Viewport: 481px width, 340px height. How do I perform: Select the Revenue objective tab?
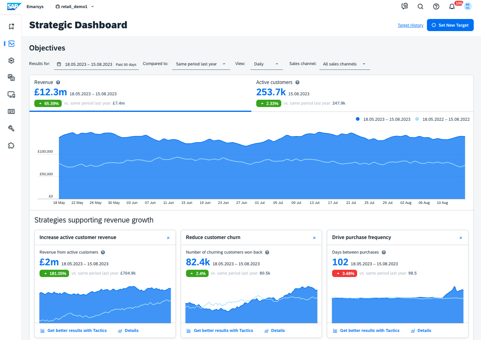coord(140,93)
